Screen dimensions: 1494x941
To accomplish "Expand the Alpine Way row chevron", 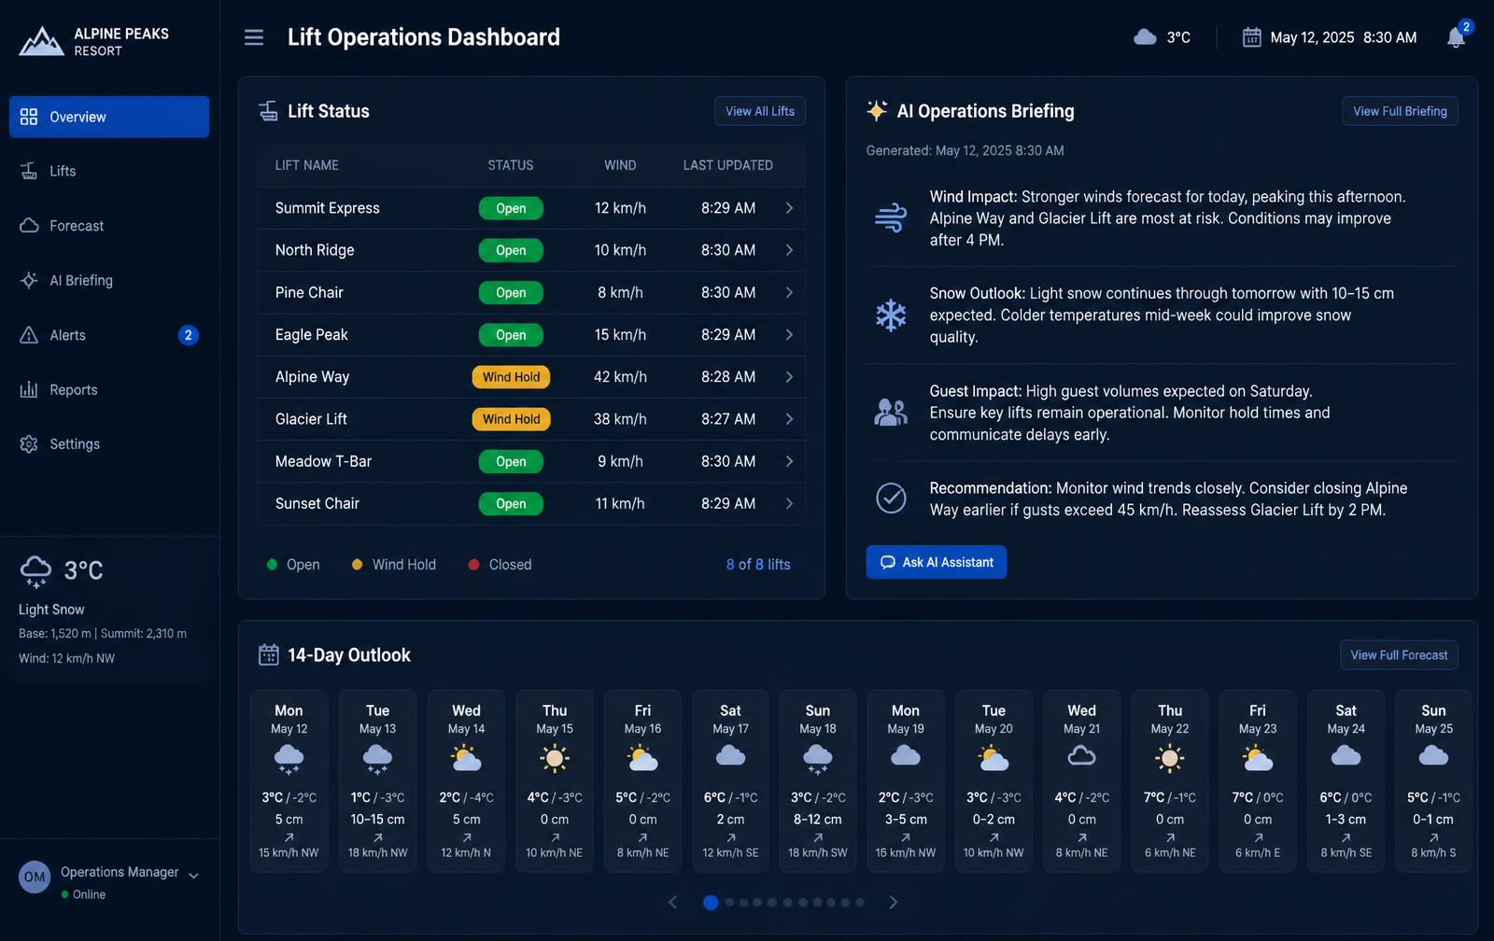I will 789,377.
